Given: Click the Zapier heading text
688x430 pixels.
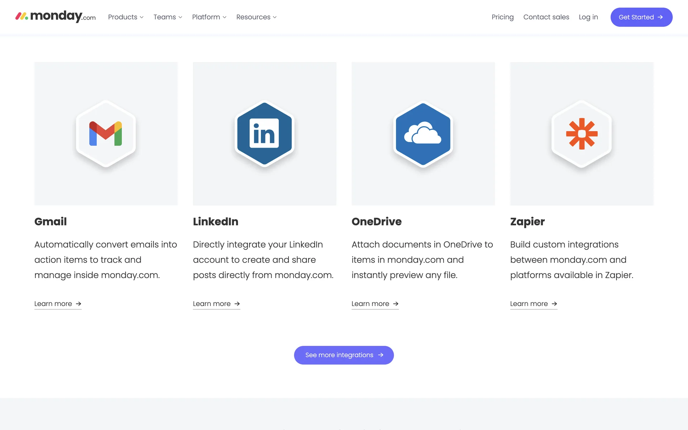Looking at the screenshot, I should 527,221.
